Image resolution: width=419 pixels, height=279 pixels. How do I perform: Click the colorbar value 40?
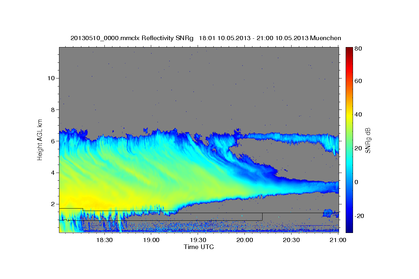(358, 114)
